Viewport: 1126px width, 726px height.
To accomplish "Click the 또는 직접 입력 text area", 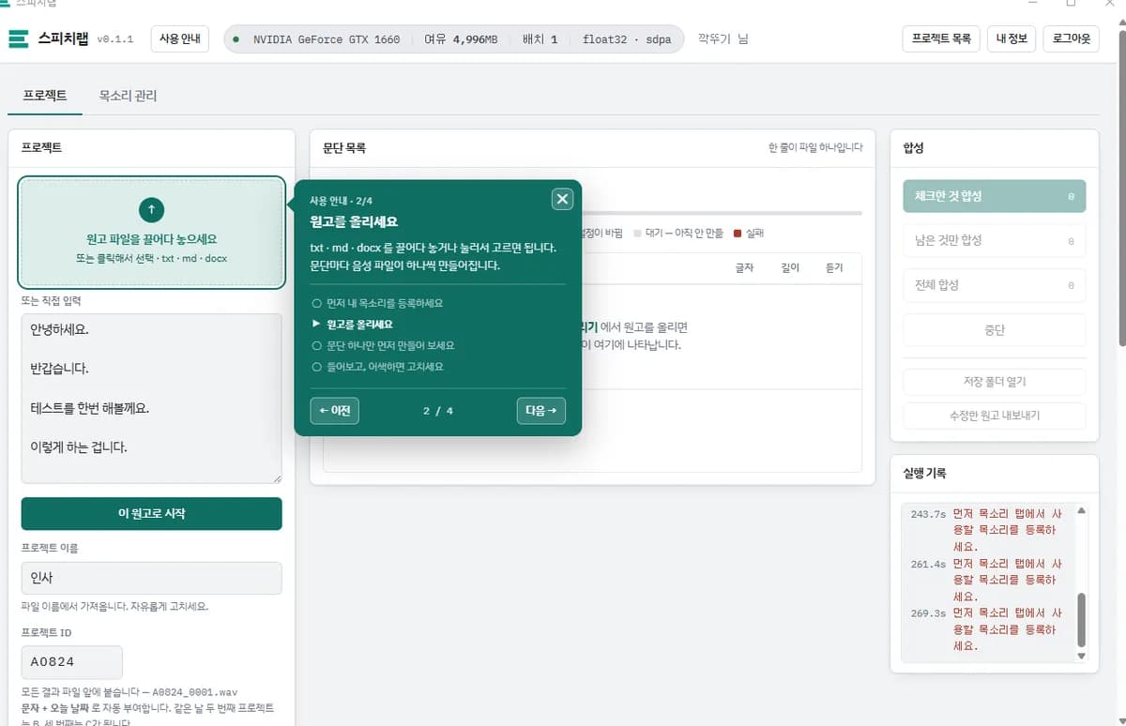I will [x=151, y=399].
